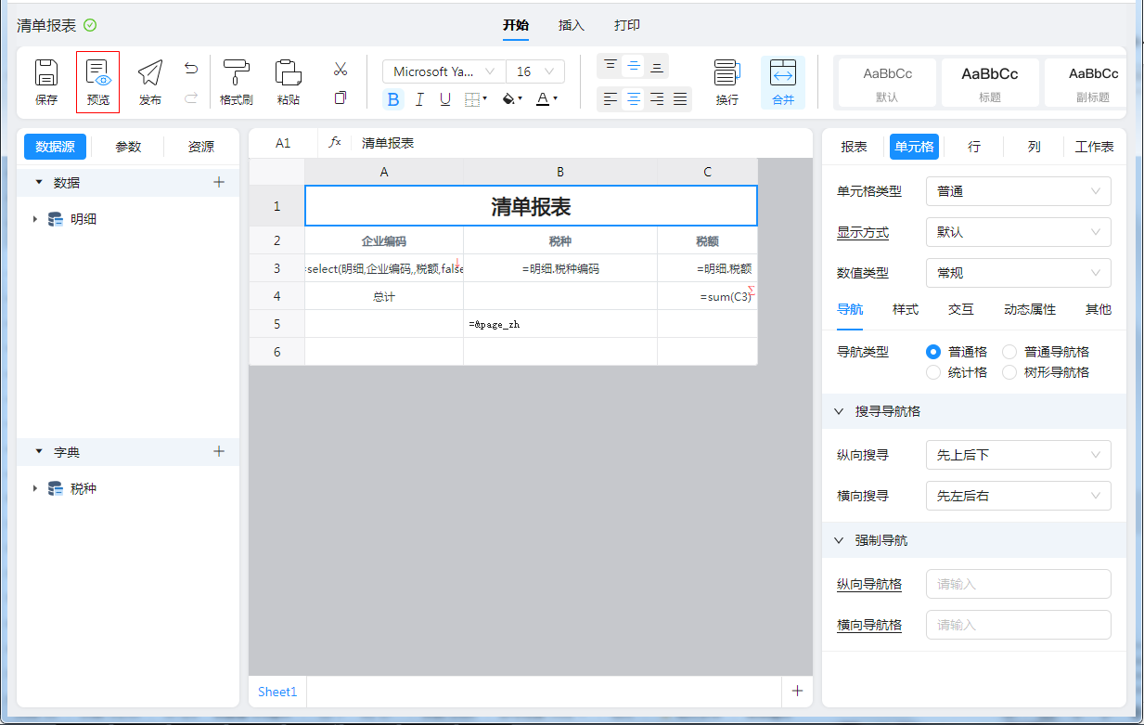Screen dimensions: 1144x725
Task: Switch to the 打印 ribbon tab
Action: tap(627, 25)
